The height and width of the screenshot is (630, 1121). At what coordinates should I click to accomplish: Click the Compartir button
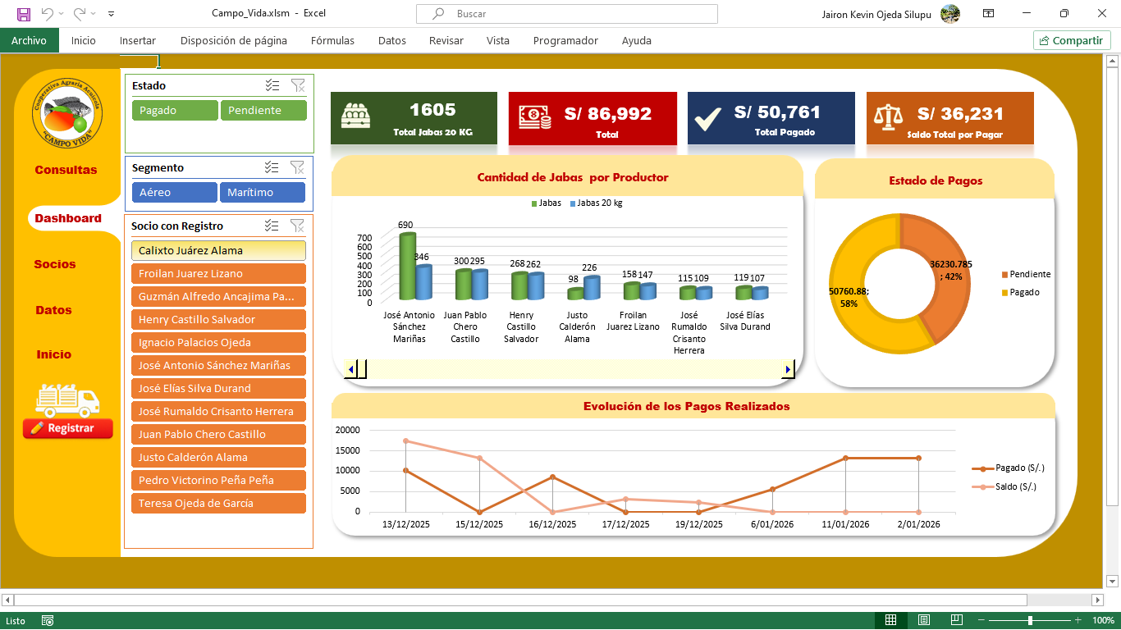point(1072,39)
